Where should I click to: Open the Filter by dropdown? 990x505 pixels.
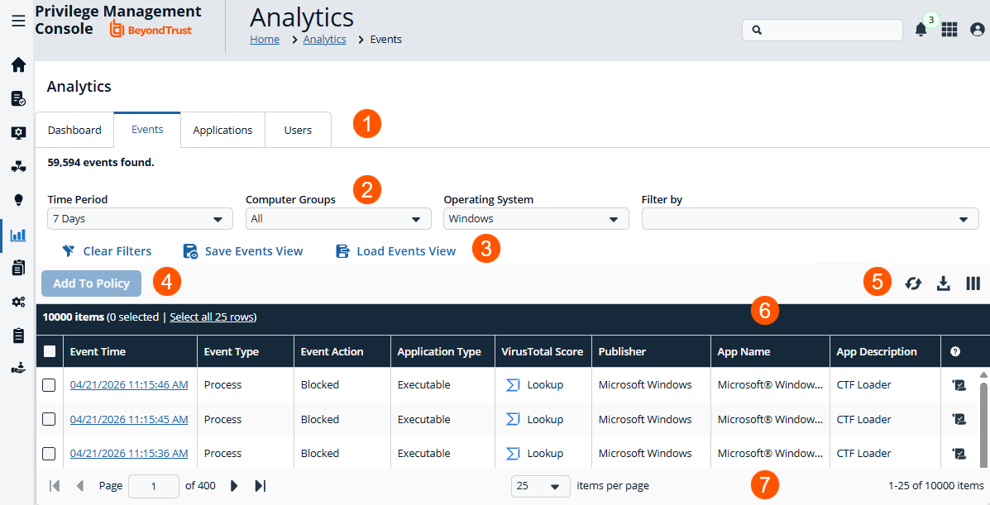[810, 218]
